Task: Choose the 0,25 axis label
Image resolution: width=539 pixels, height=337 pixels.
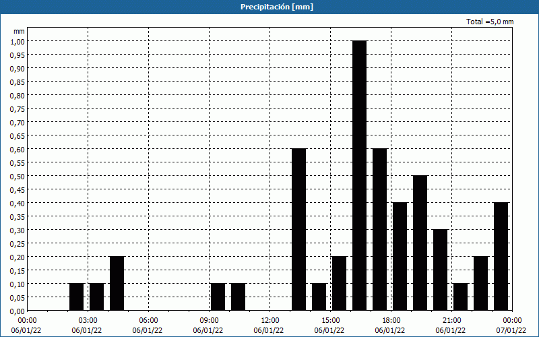Action: pyautogui.click(x=18, y=243)
